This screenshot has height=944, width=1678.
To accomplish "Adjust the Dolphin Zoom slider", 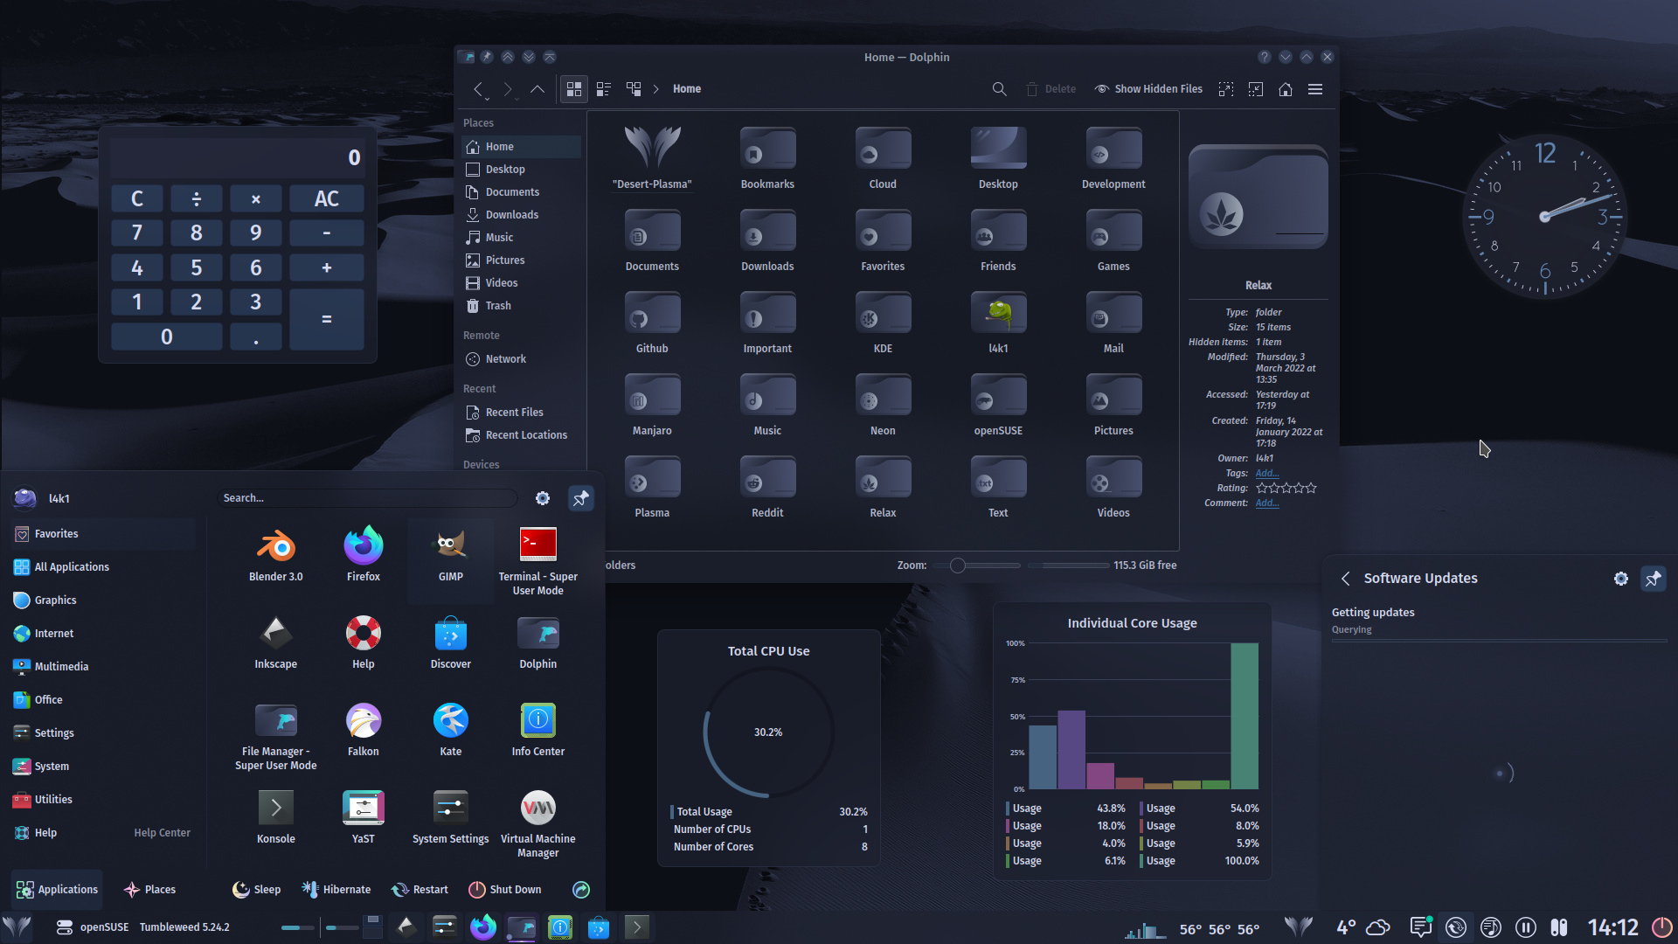I will pyautogui.click(x=977, y=566).
